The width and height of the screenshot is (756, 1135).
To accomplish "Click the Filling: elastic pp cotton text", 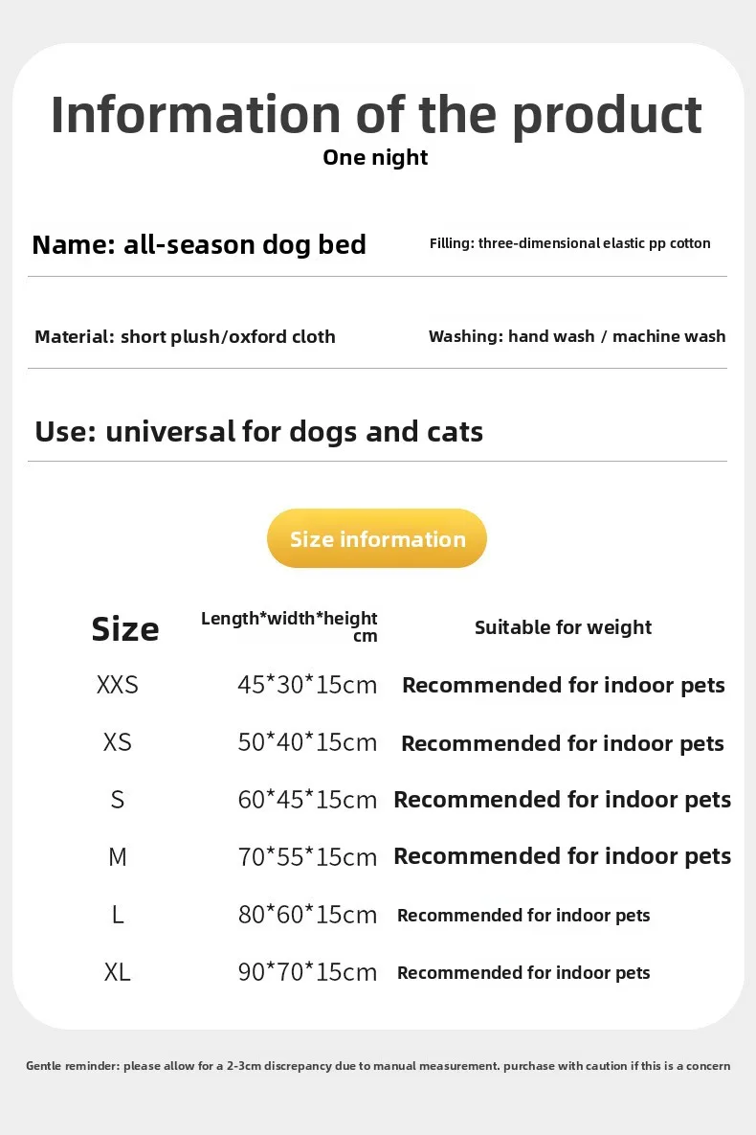I will coord(569,243).
